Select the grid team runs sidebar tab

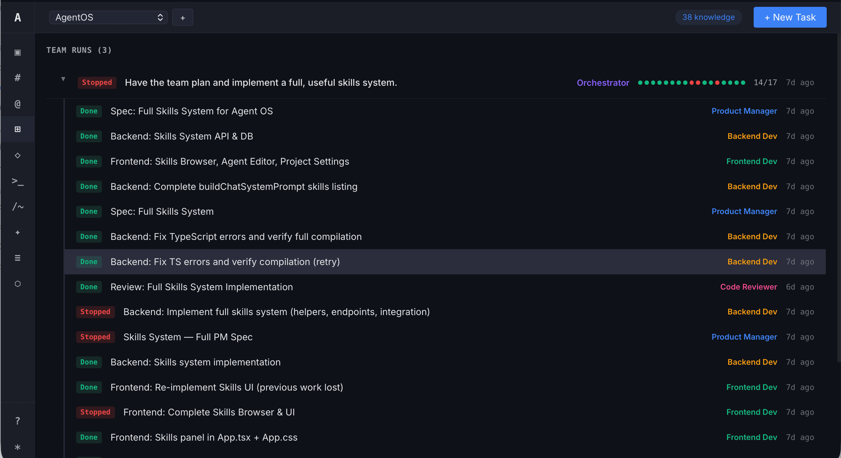tap(18, 129)
